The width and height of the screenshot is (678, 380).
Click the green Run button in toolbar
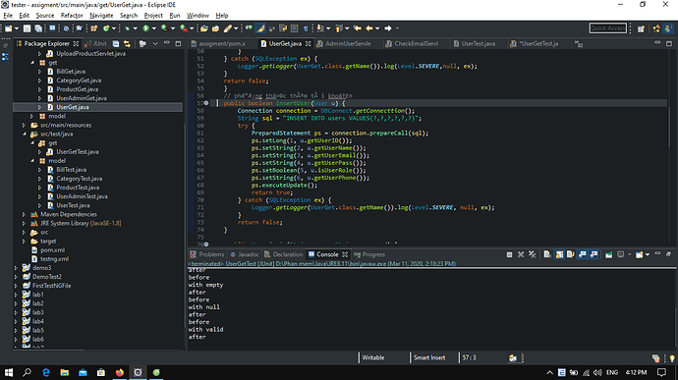pyautogui.click(x=145, y=28)
